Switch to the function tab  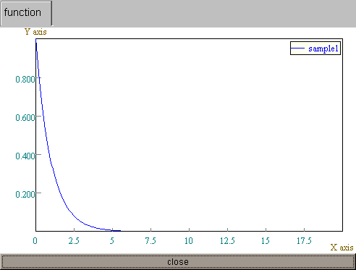click(26, 13)
